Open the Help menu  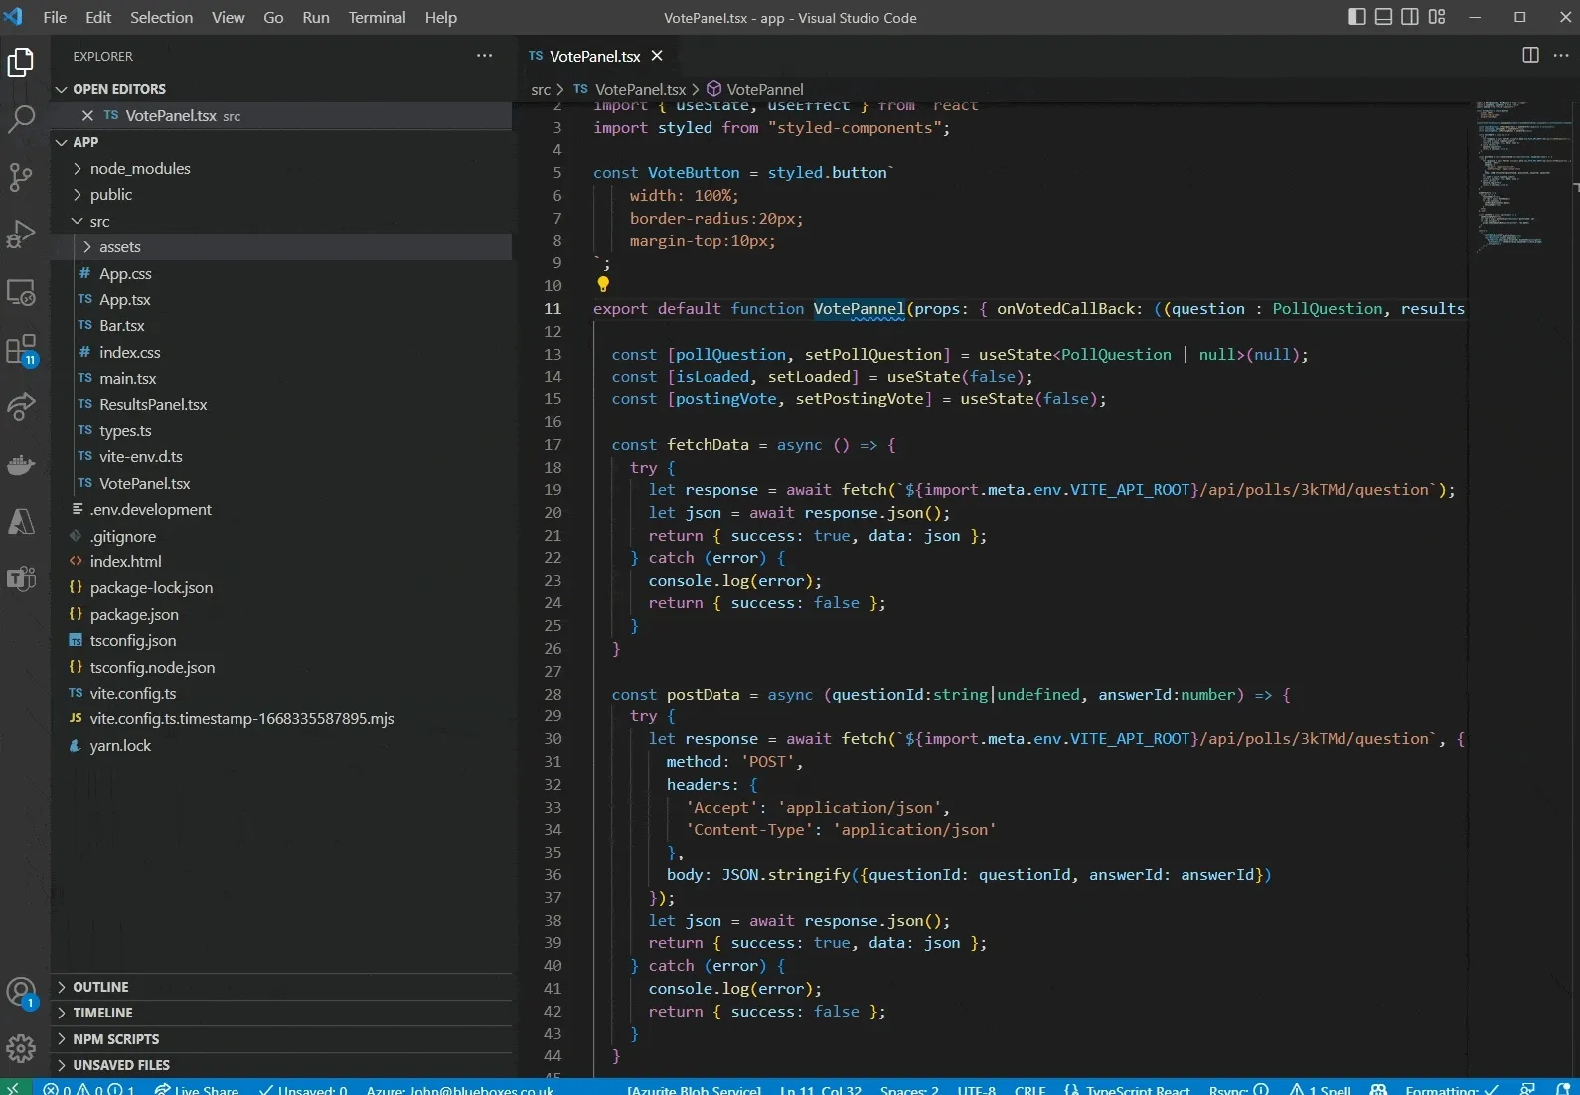pos(440,17)
